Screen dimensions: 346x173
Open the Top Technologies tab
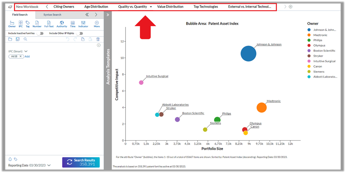point(206,7)
